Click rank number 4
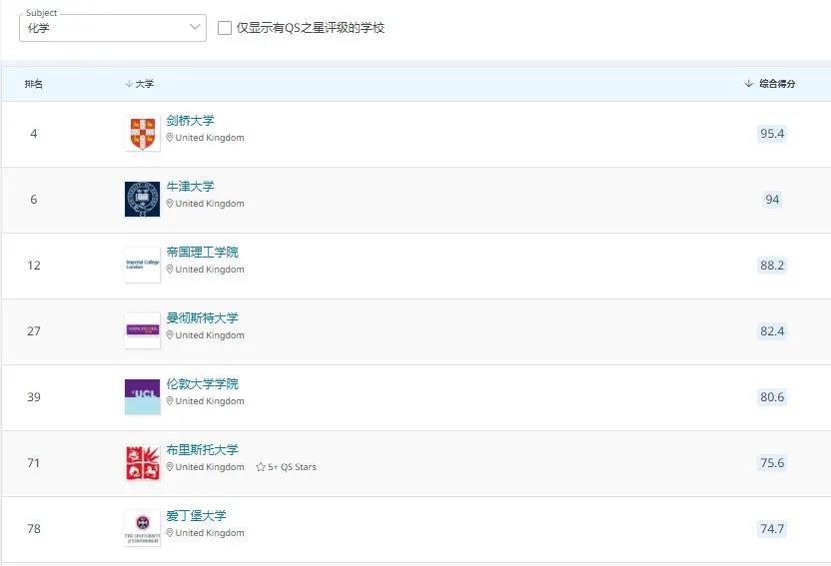The width and height of the screenshot is (831, 566). click(34, 134)
